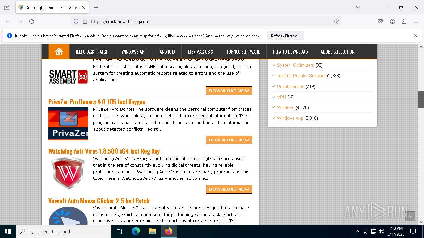Screen dimensions: 424x238
Task: Click the back to top arrow button
Action: click(x=410, y=217)
